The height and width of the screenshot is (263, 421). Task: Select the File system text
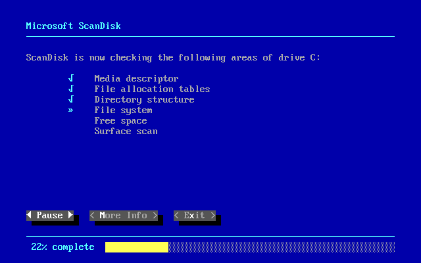click(124, 110)
